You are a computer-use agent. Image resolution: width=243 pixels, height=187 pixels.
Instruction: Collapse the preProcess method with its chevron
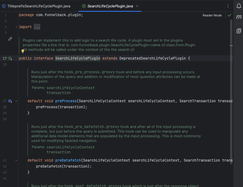pyautogui.click(x=16, y=101)
